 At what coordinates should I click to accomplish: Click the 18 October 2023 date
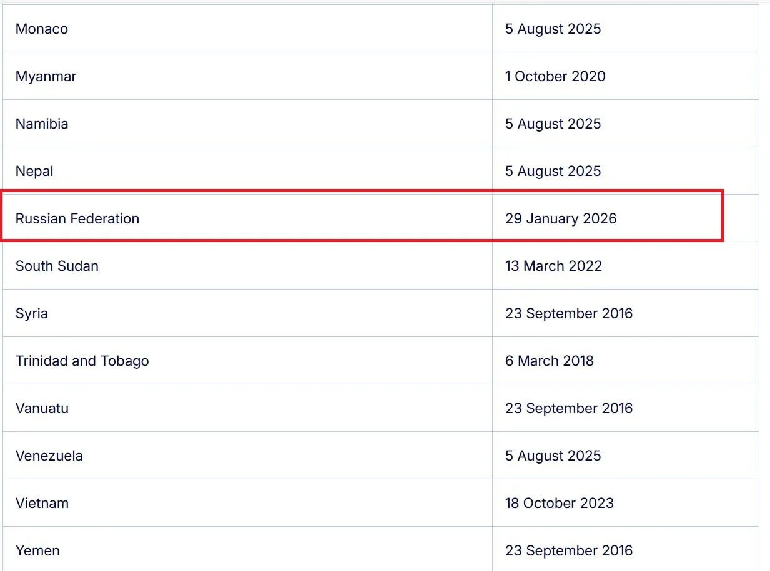560,503
